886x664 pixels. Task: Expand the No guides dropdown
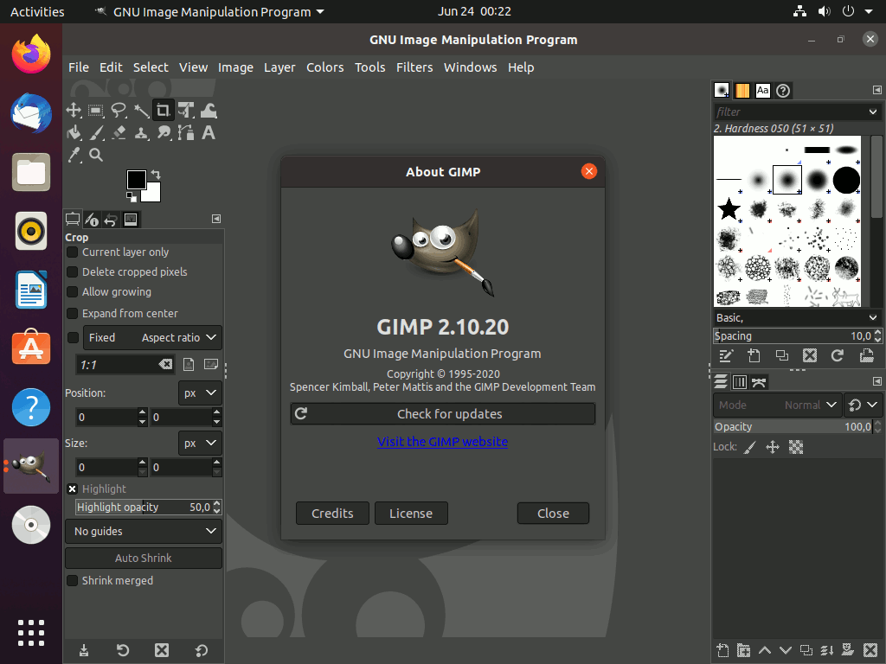point(144,532)
